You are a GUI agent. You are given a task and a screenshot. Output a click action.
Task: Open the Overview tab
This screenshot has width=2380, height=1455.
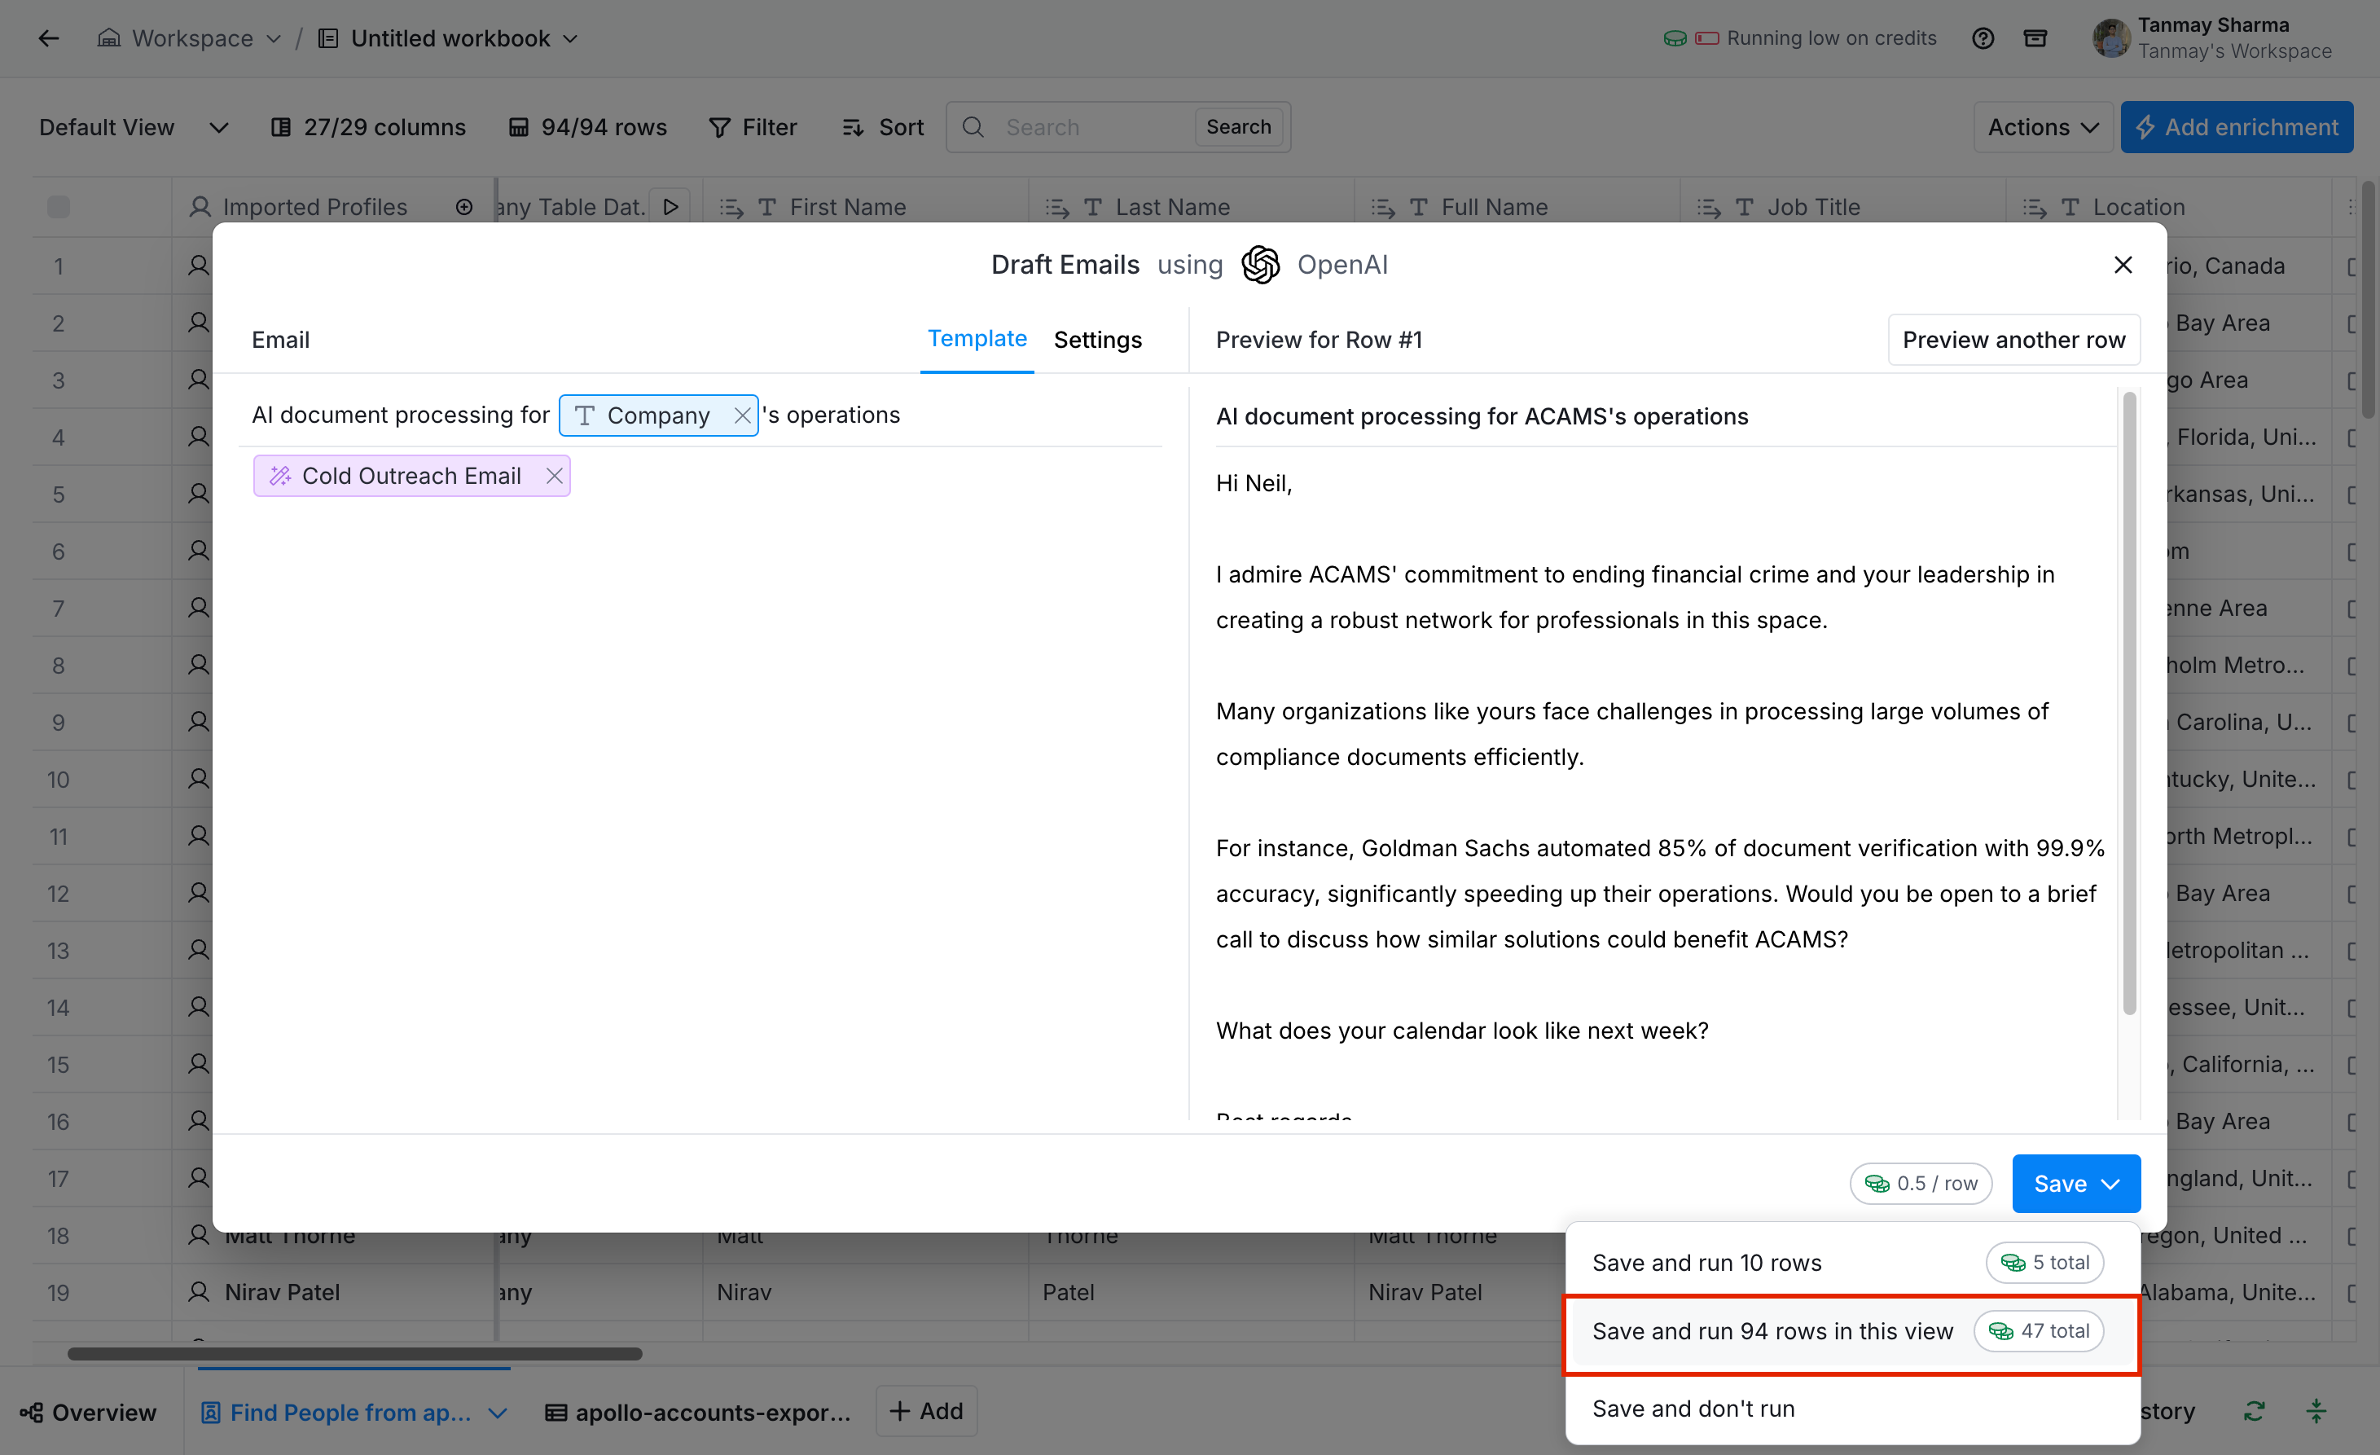[88, 1413]
